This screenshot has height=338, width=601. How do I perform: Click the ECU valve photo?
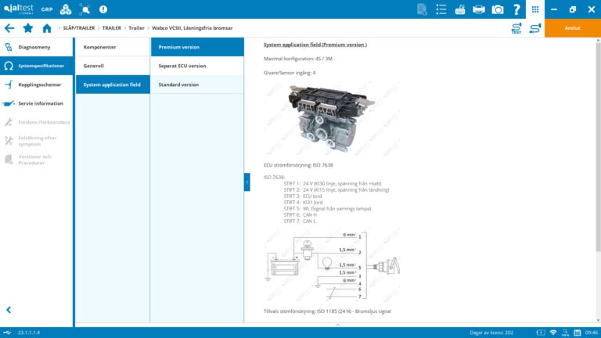(x=332, y=120)
